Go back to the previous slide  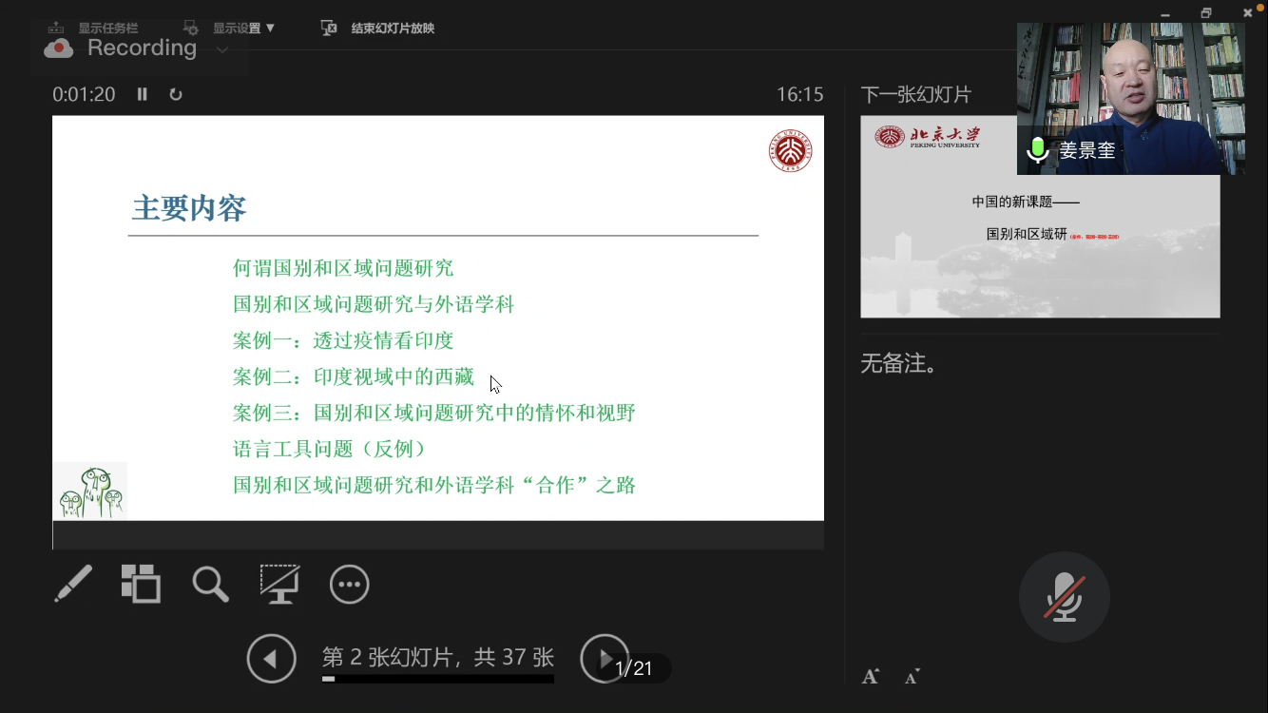pos(272,658)
